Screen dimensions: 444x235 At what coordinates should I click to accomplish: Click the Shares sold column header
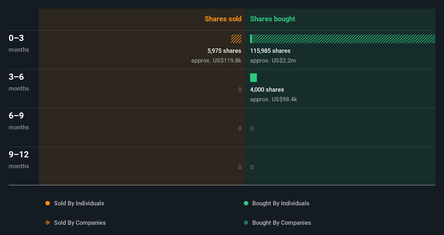(x=223, y=19)
